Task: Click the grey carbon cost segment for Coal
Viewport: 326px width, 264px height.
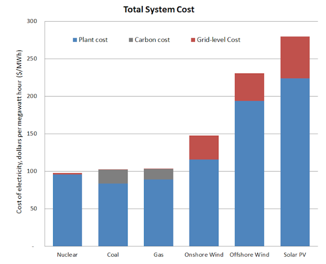Action: point(113,177)
